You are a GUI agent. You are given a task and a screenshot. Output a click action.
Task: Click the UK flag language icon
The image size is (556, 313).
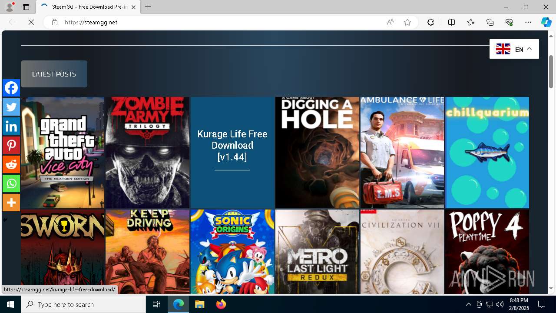(503, 49)
